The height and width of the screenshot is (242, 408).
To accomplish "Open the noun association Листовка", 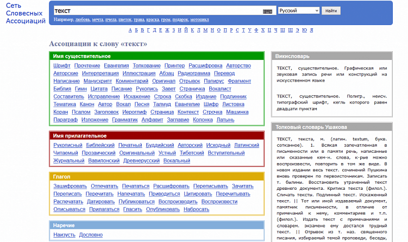I will [233, 104].
